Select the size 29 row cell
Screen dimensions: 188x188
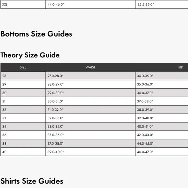[23, 84]
